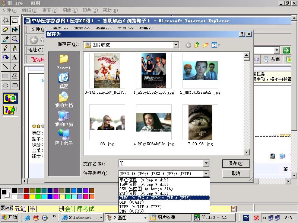298x223 pixels.
Task: Select the Ellipse shape tool
Action: click(x=6, y=85)
